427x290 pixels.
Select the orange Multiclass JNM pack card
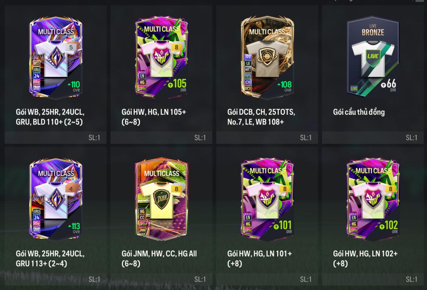pos(161,199)
